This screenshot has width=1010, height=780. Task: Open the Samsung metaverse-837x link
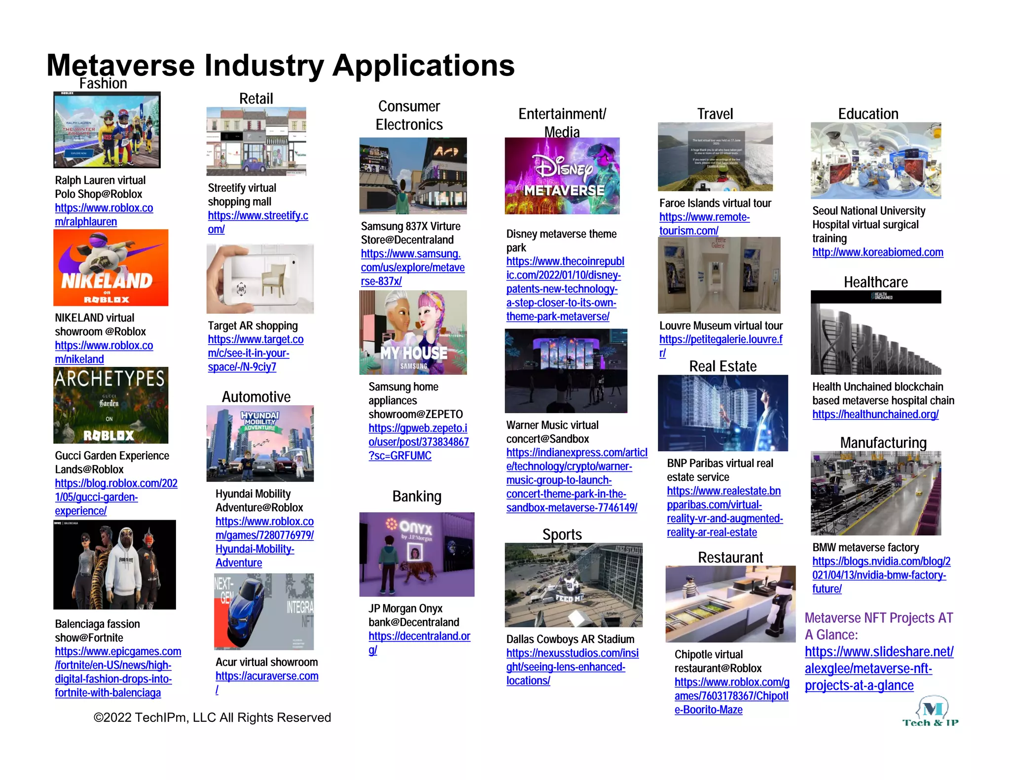coord(413,267)
